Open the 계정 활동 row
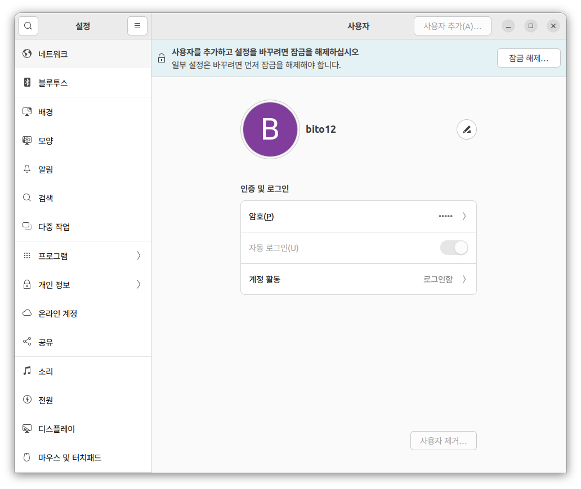Viewport: 581px width, 489px height. pyautogui.click(x=358, y=279)
